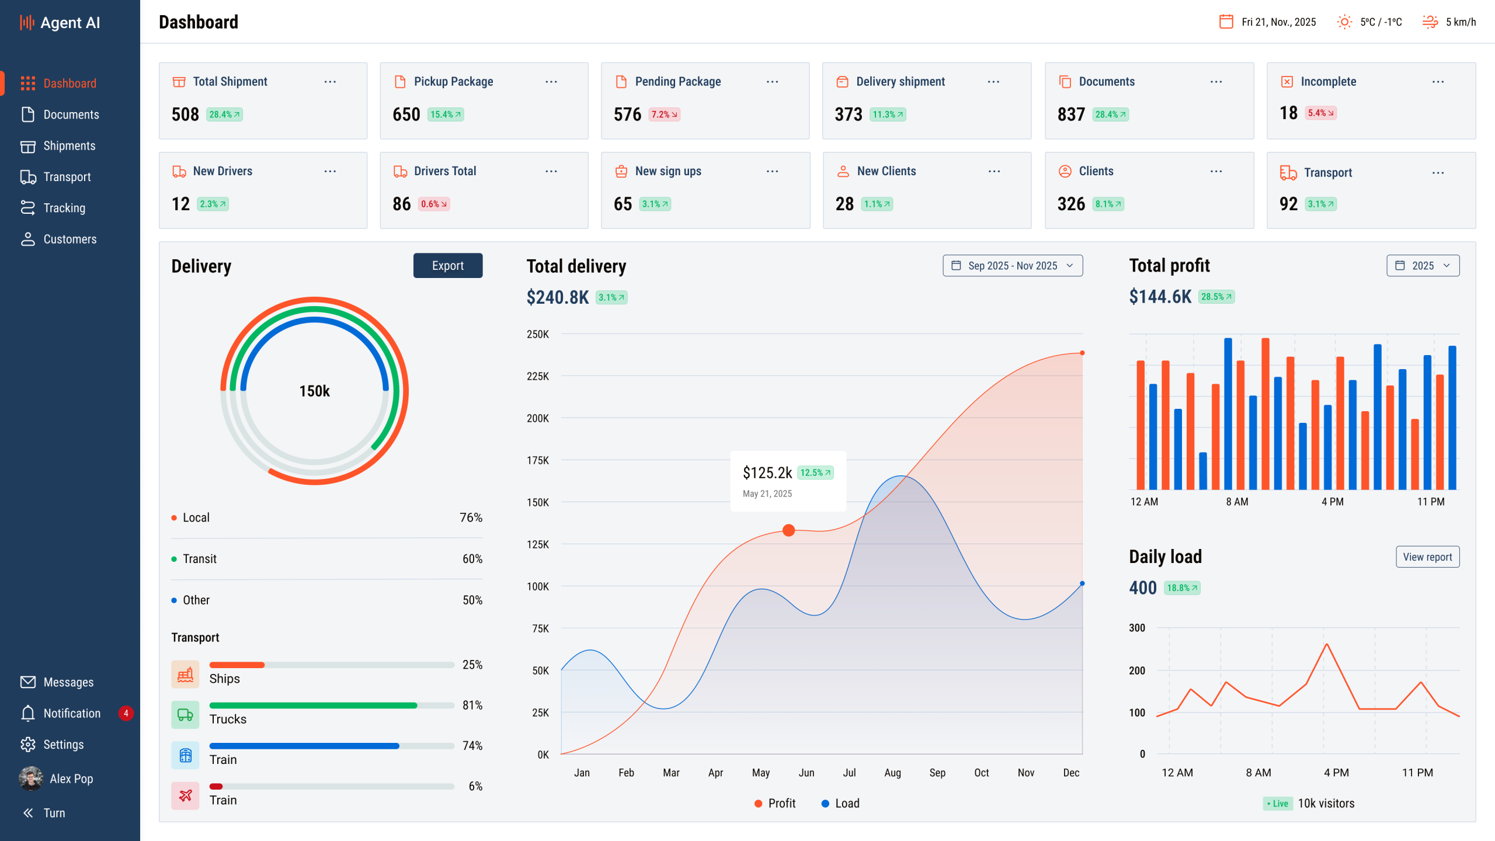
Task: Click the Messages envelope icon
Action: pyautogui.click(x=28, y=682)
